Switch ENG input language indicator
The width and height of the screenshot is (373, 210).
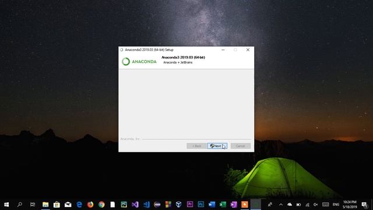pos(336,204)
